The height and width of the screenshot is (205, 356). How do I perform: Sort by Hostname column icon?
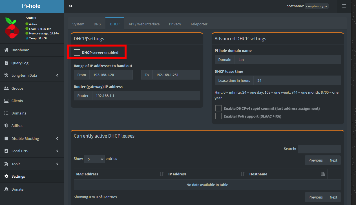point(323,174)
